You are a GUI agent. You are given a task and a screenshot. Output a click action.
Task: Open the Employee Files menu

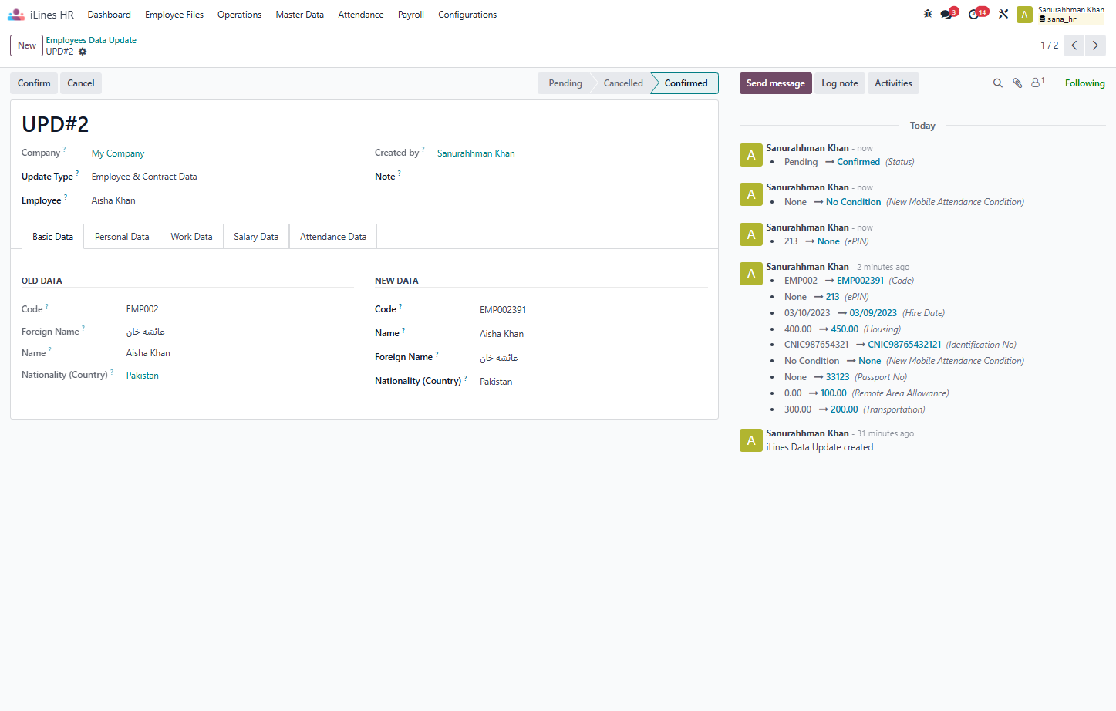click(174, 15)
